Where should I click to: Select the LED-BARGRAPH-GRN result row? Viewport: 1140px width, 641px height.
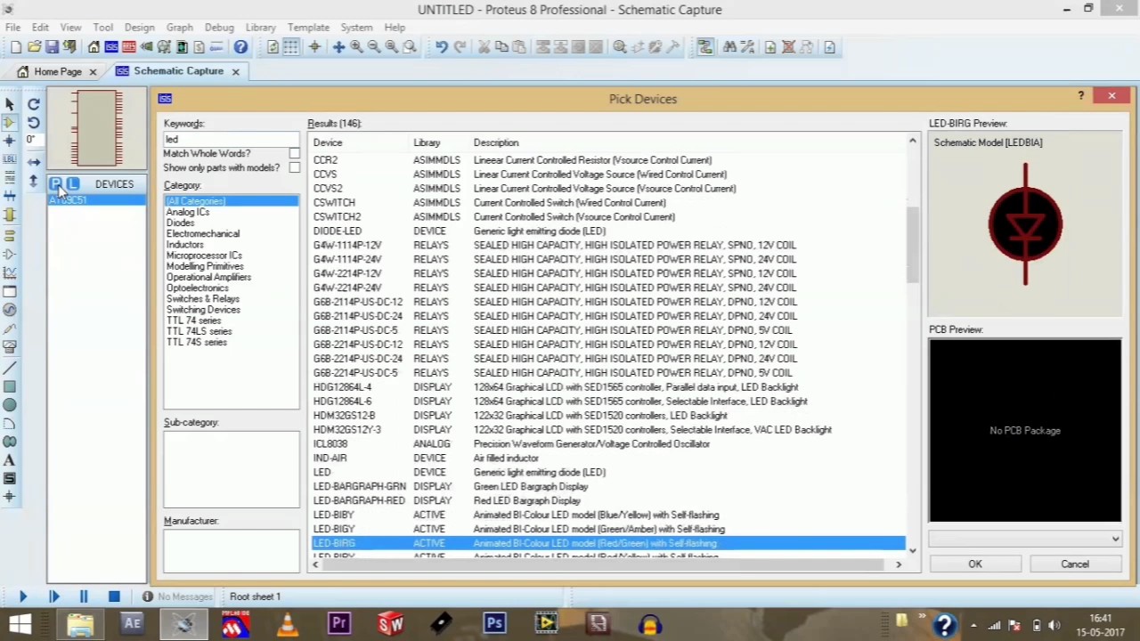tap(608, 487)
